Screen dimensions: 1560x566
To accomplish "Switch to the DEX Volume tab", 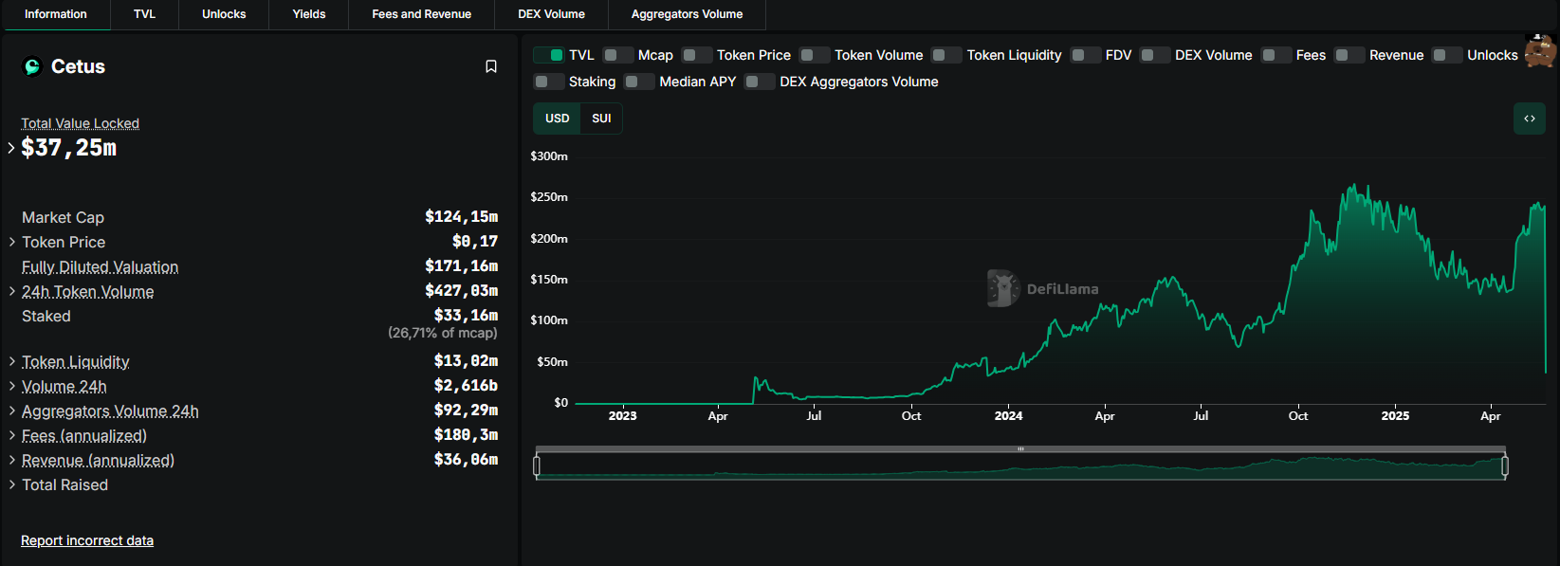I will point(551,14).
